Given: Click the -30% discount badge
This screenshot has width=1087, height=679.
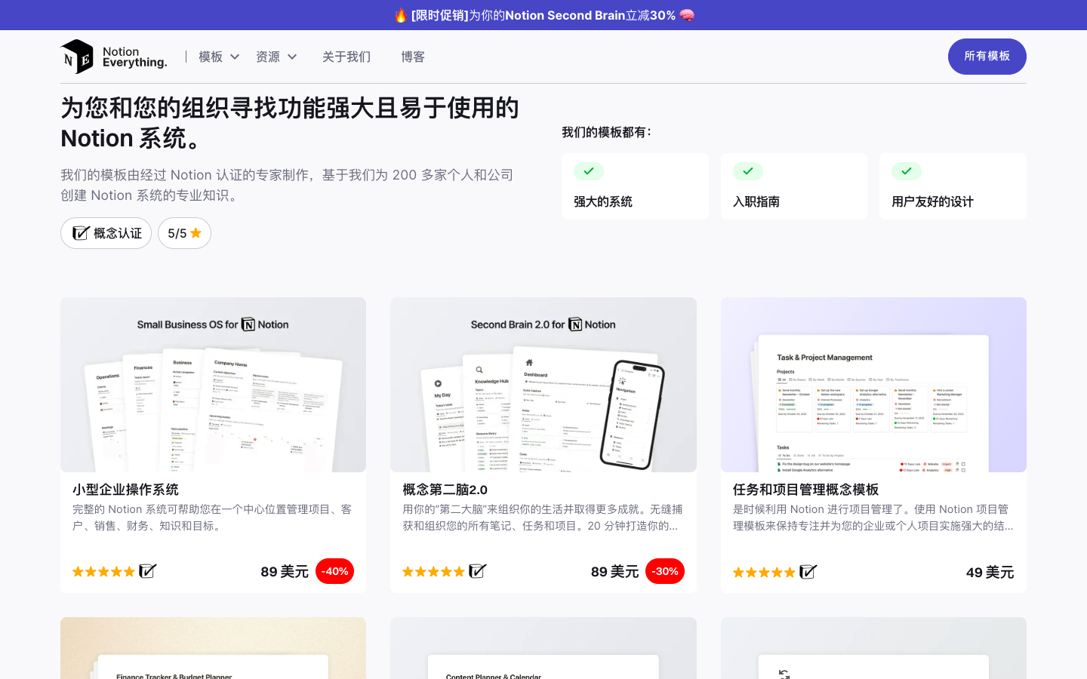Looking at the screenshot, I should click(665, 571).
